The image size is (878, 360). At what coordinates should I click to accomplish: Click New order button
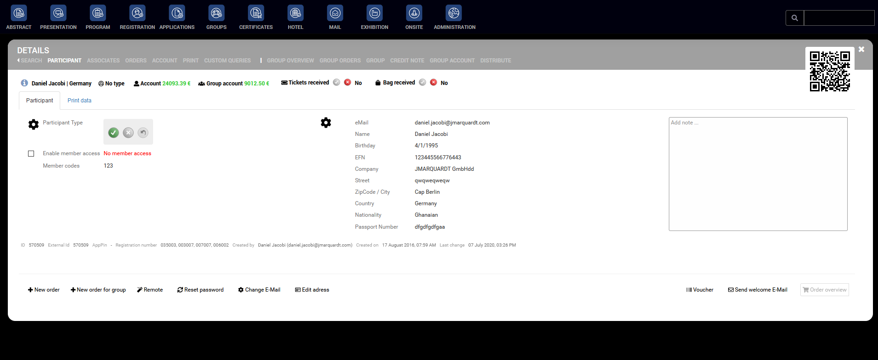44,290
